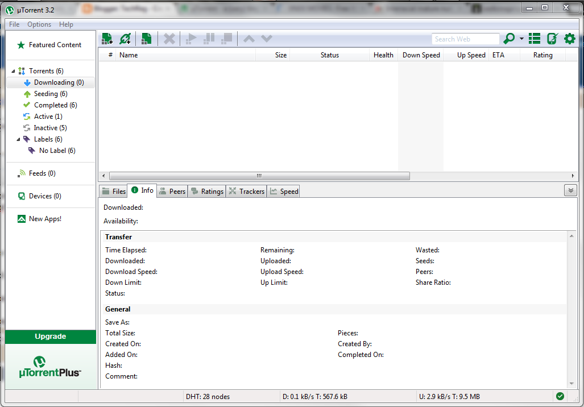Switch to the Trackers tab
The image size is (584, 407).
pos(246,192)
